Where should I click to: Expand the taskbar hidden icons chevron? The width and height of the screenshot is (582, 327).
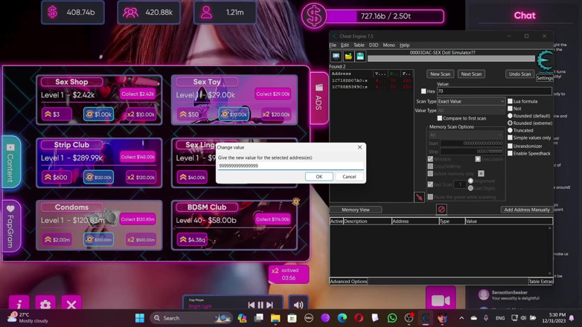click(461, 318)
